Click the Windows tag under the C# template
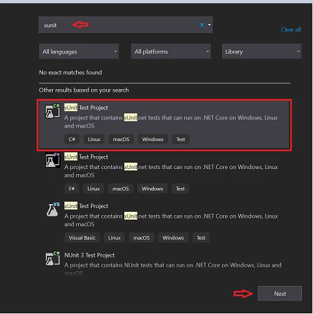 pos(153,139)
